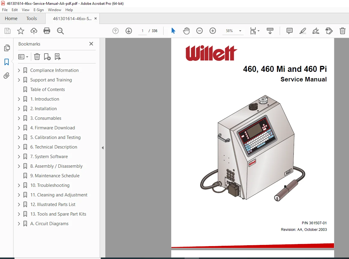
Task: Select 7. System Software bookmark
Action: tap(49, 157)
